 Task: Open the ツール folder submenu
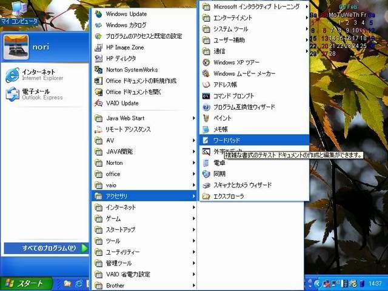coord(144,241)
